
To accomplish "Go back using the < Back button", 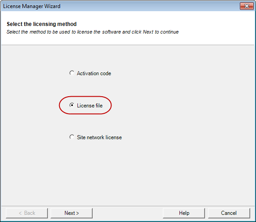I will coord(27,213).
